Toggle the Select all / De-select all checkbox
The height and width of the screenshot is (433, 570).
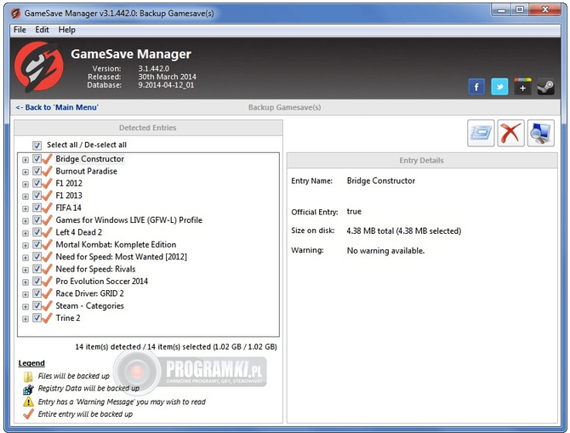[x=37, y=145]
